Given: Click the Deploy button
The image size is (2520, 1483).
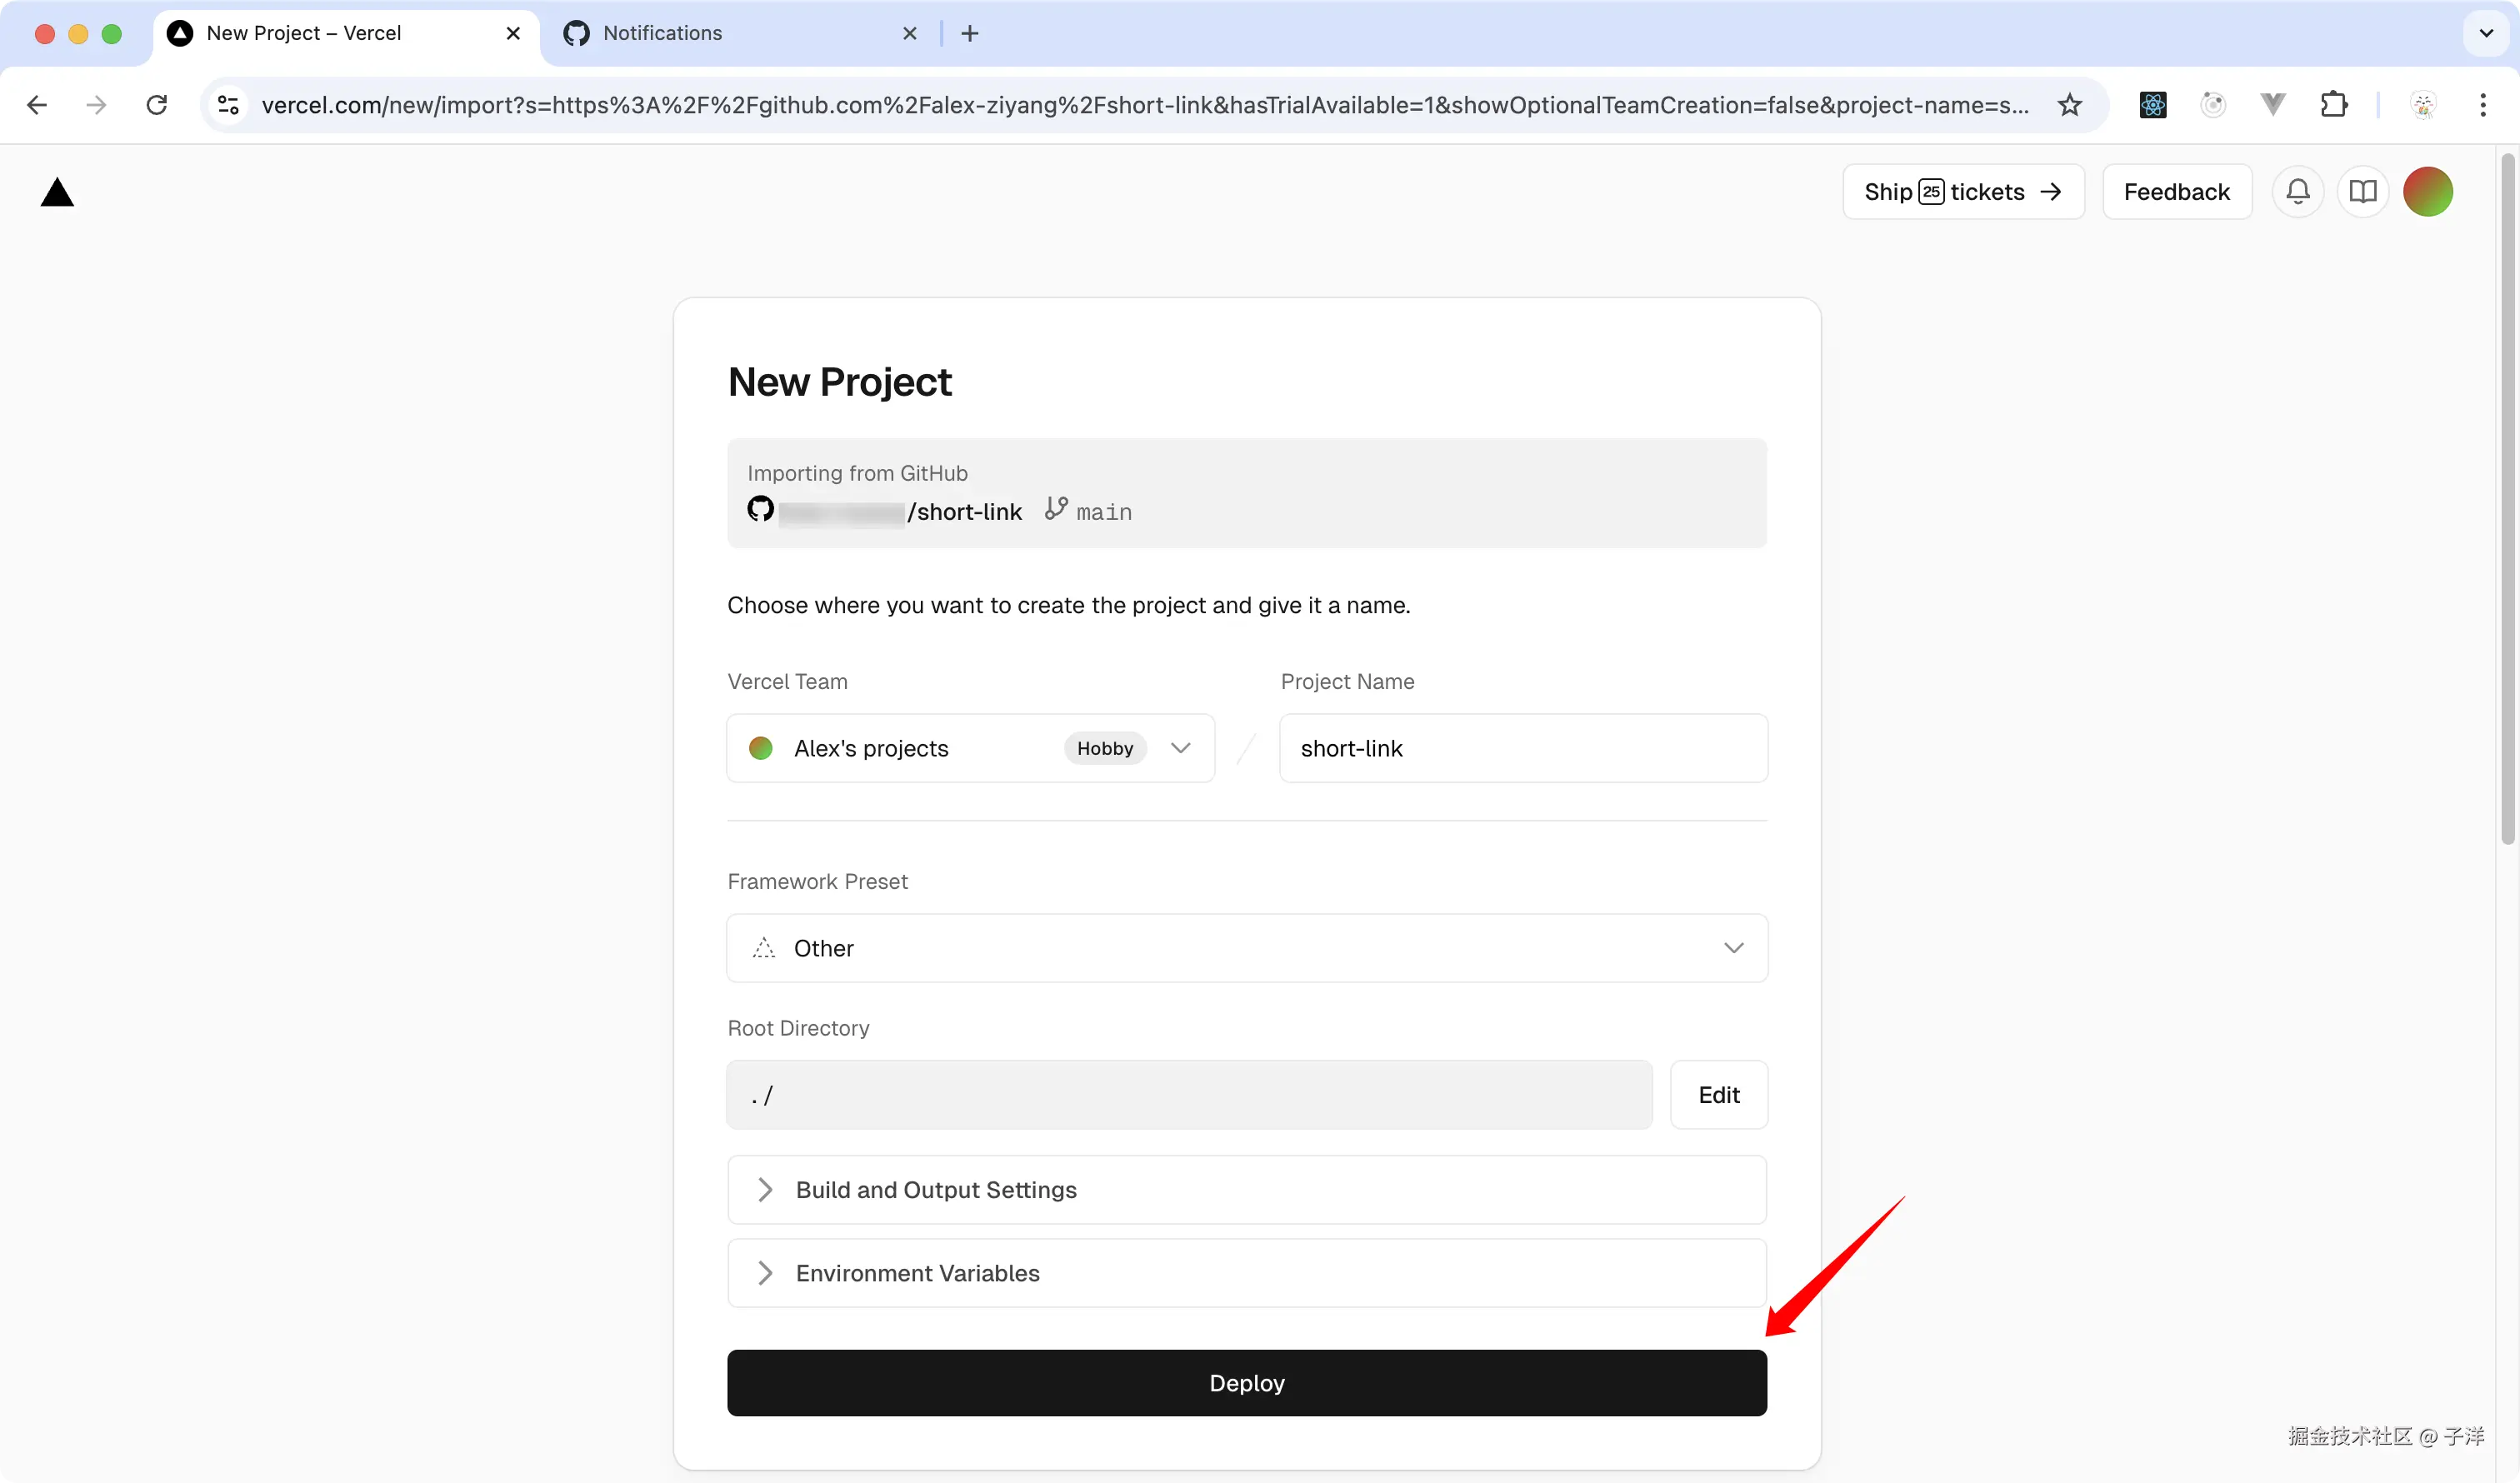Looking at the screenshot, I should 1246,1383.
